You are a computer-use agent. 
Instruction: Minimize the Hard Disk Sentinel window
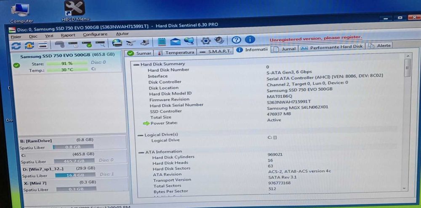coord(386,18)
